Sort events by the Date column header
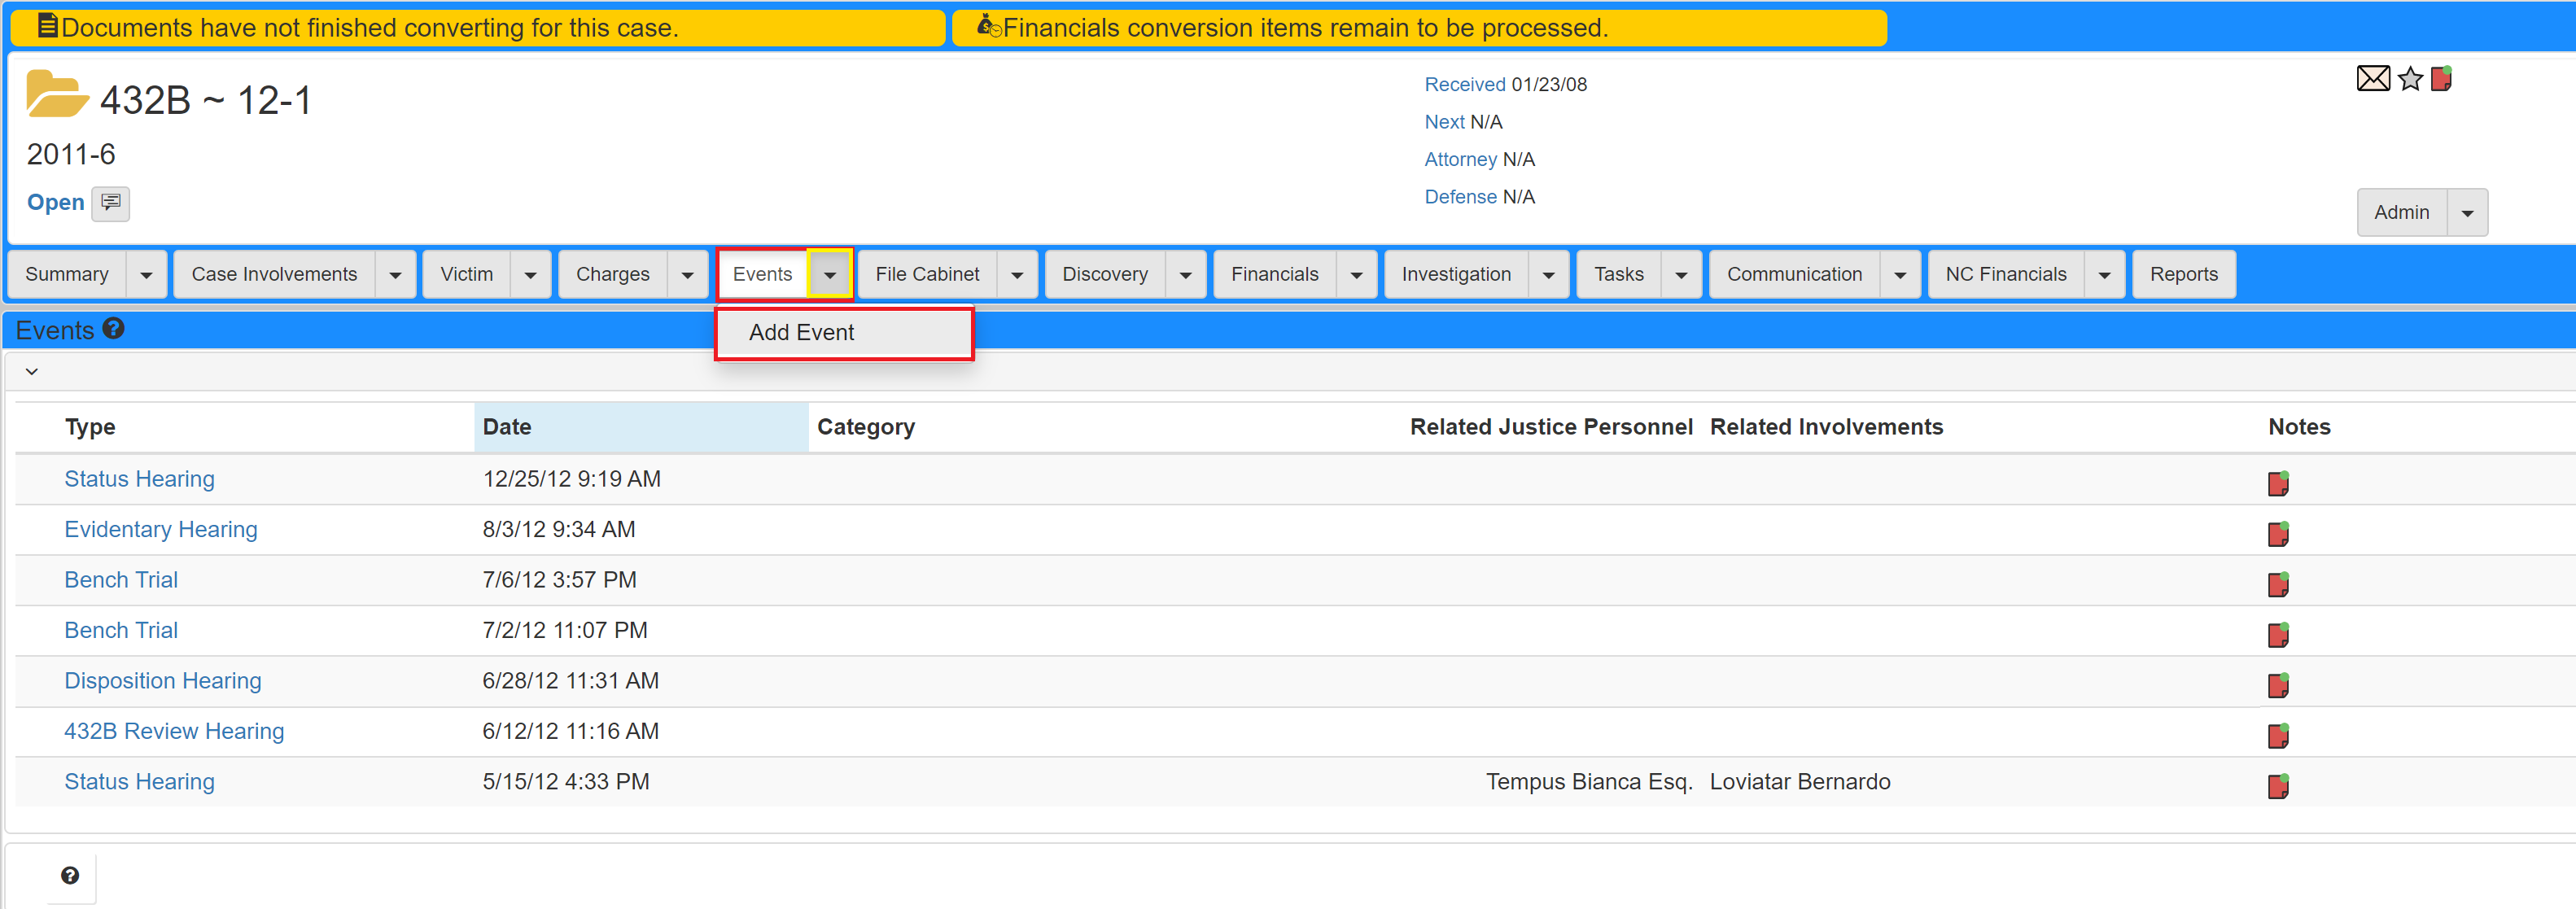Viewport: 2576px width, 909px height. (507, 426)
